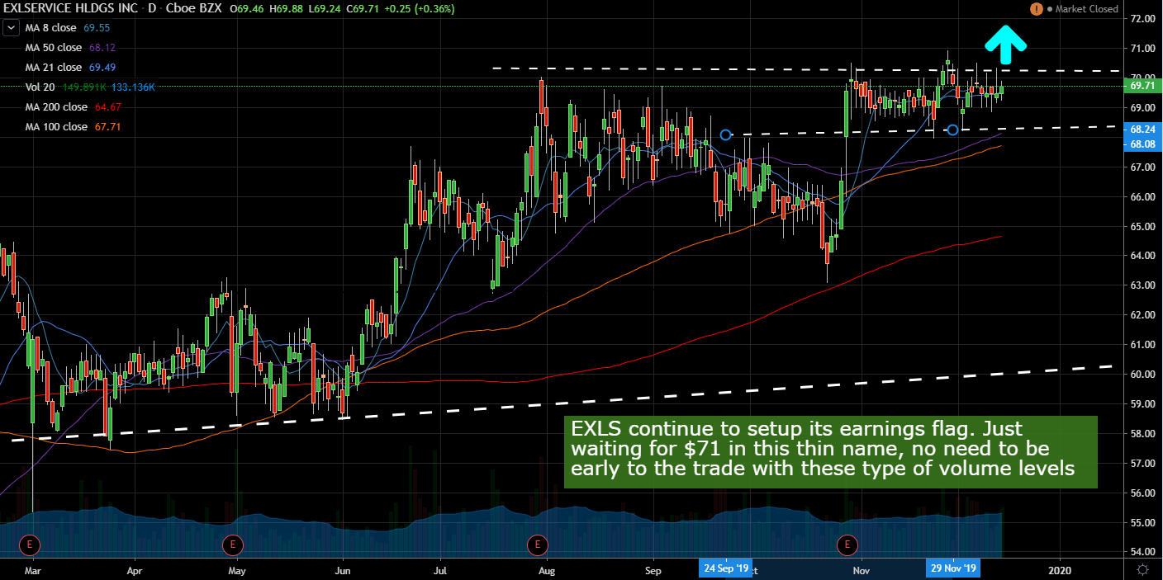
Task: Click the earnings E marker near Nov
Action: coord(847,545)
